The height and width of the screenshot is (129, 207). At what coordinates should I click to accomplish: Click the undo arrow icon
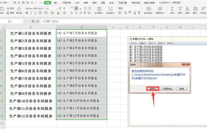tap(32, 3)
